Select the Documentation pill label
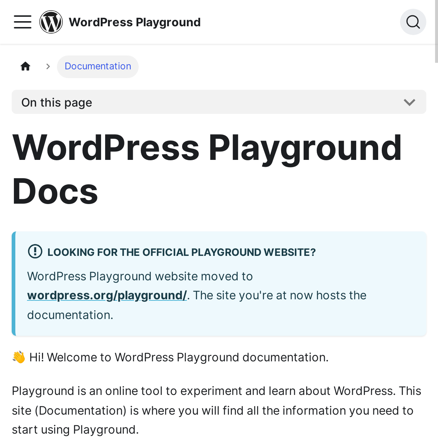Screen dimensions: 438x438 (98, 66)
